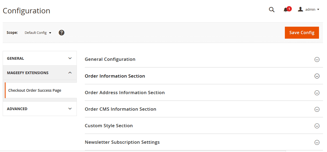This screenshot has height=152, width=327.
Task: Expand Order Information Section circle arrow icon
Action: 317,76
